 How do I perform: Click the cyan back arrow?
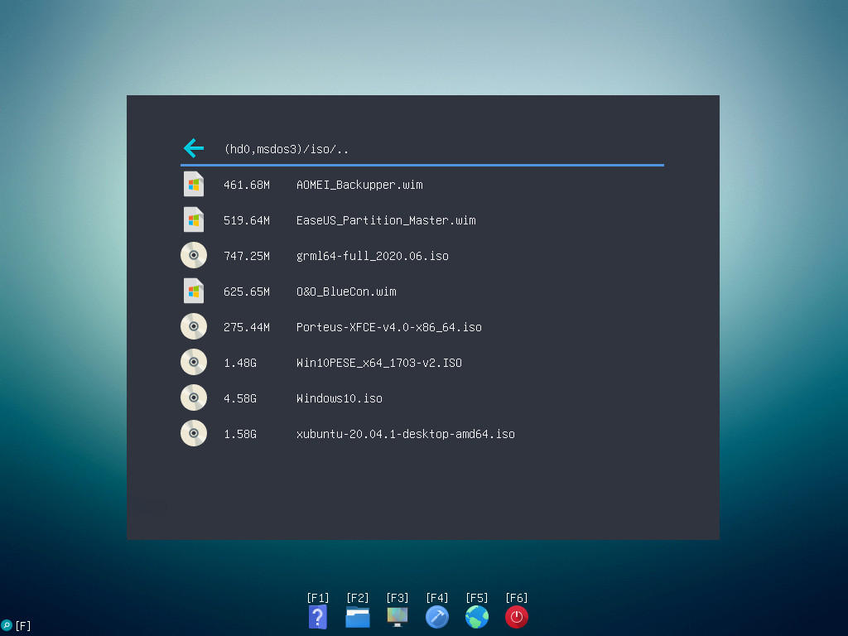click(x=193, y=149)
